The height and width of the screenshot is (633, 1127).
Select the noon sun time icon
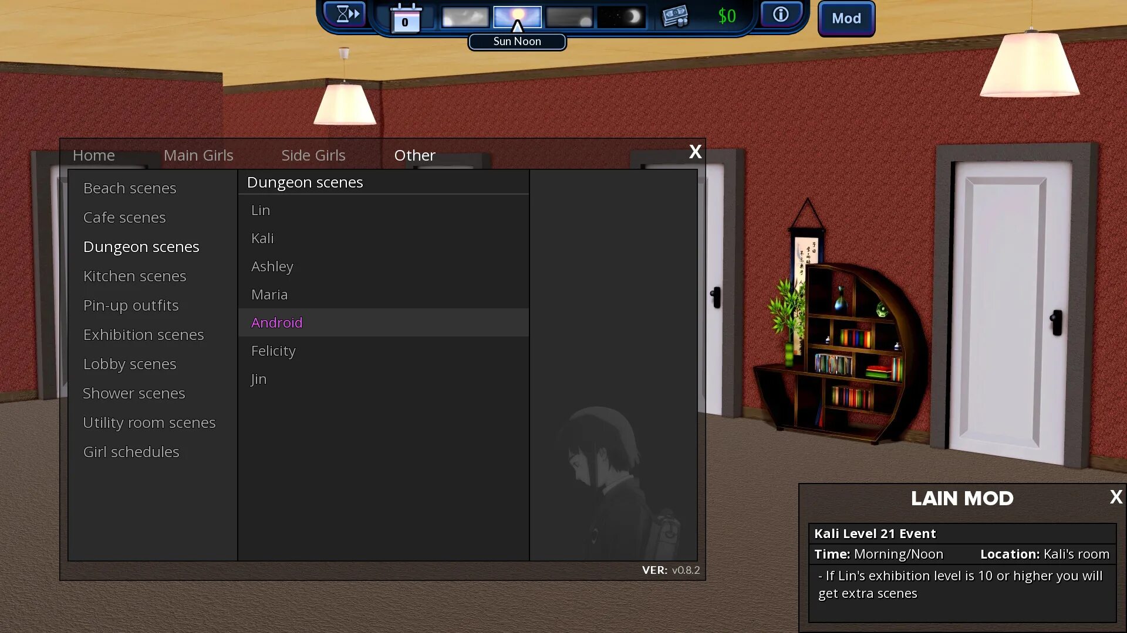point(517,16)
